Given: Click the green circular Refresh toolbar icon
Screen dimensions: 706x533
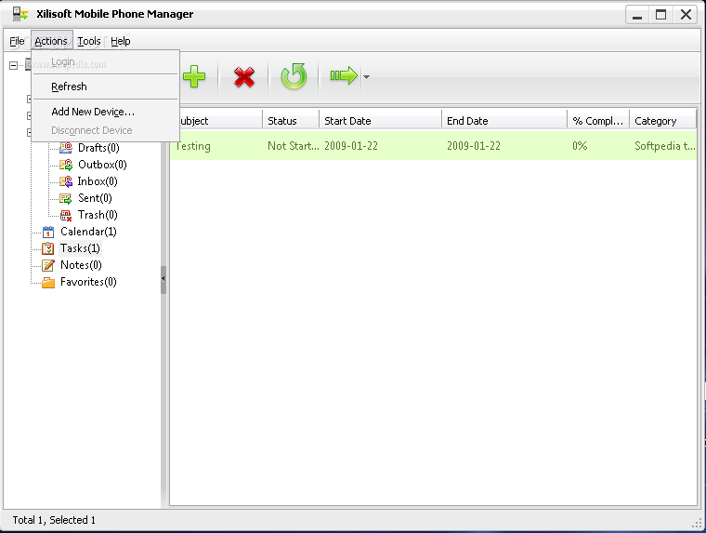Looking at the screenshot, I should click(x=294, y=76).
